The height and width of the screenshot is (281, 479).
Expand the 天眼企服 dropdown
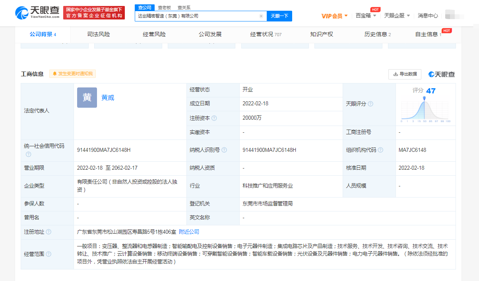coord(397,16)
